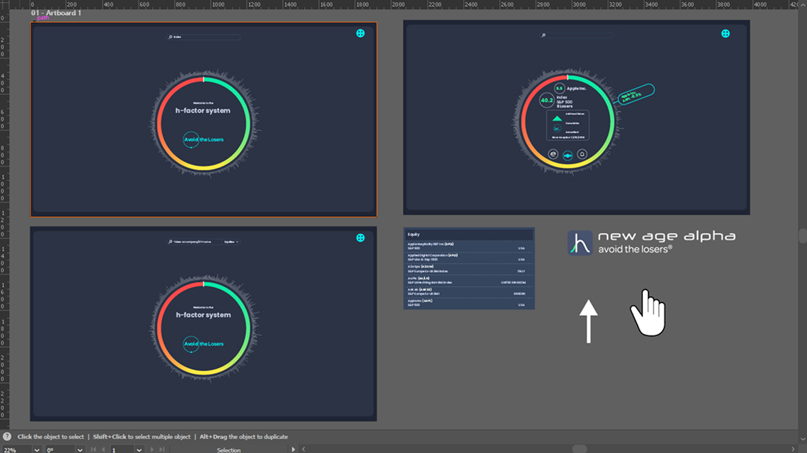Click the 'Avoid the Losers' button on top-left artboard
The image size is (807, 453).
point(203,140)
